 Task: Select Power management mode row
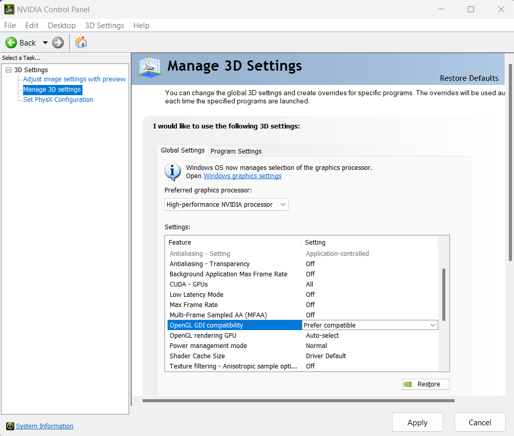[x=302, y=345]
